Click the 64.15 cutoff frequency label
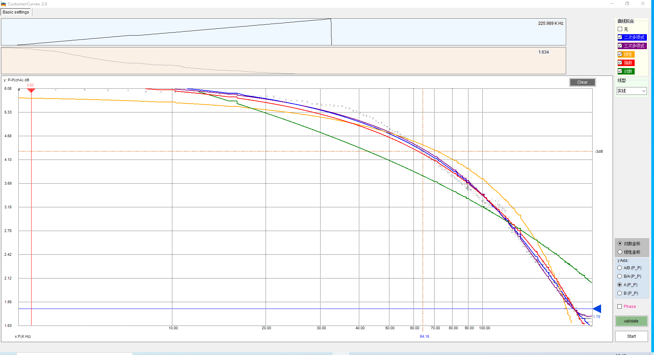This screenshot has width=654, height=355. (424, 336)
